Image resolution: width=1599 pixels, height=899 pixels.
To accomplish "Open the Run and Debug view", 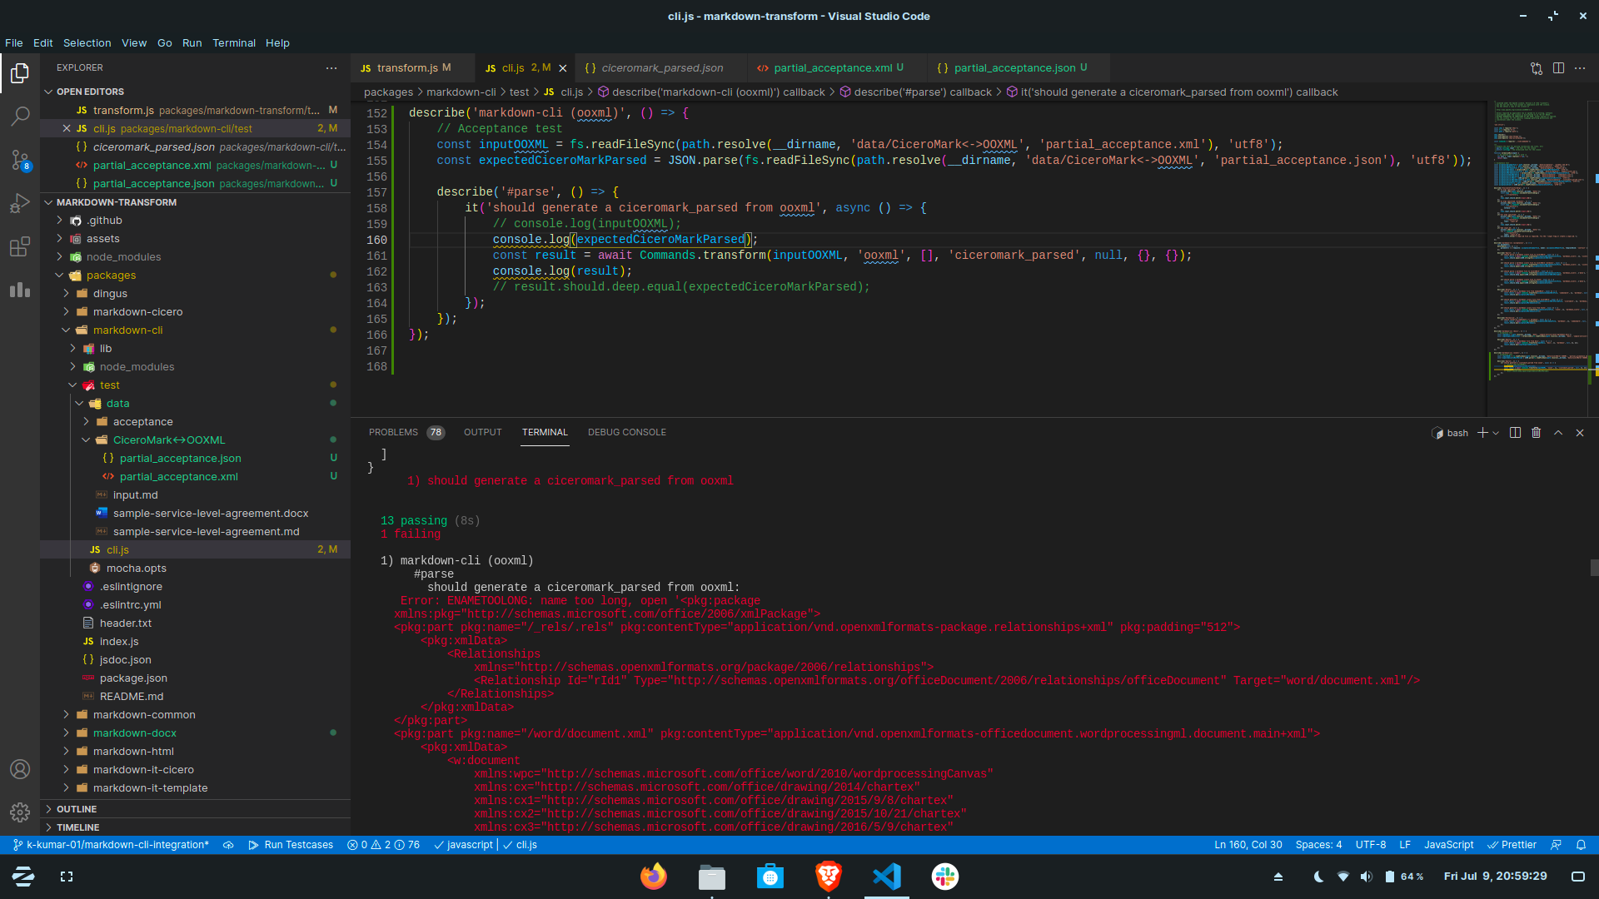I will (x=20, y=204).
